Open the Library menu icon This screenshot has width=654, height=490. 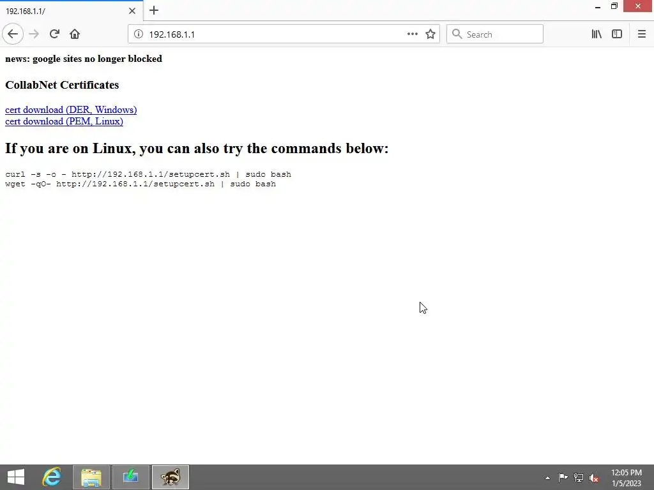pos(597,34)
